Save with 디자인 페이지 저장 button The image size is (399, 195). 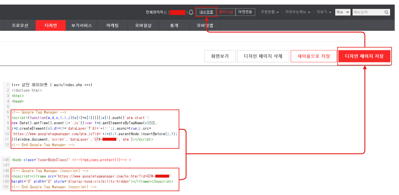click(364, 56)
